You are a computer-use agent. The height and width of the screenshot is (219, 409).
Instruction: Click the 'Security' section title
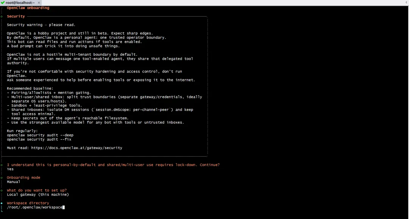pyautogui.click(x=16, y=16)
